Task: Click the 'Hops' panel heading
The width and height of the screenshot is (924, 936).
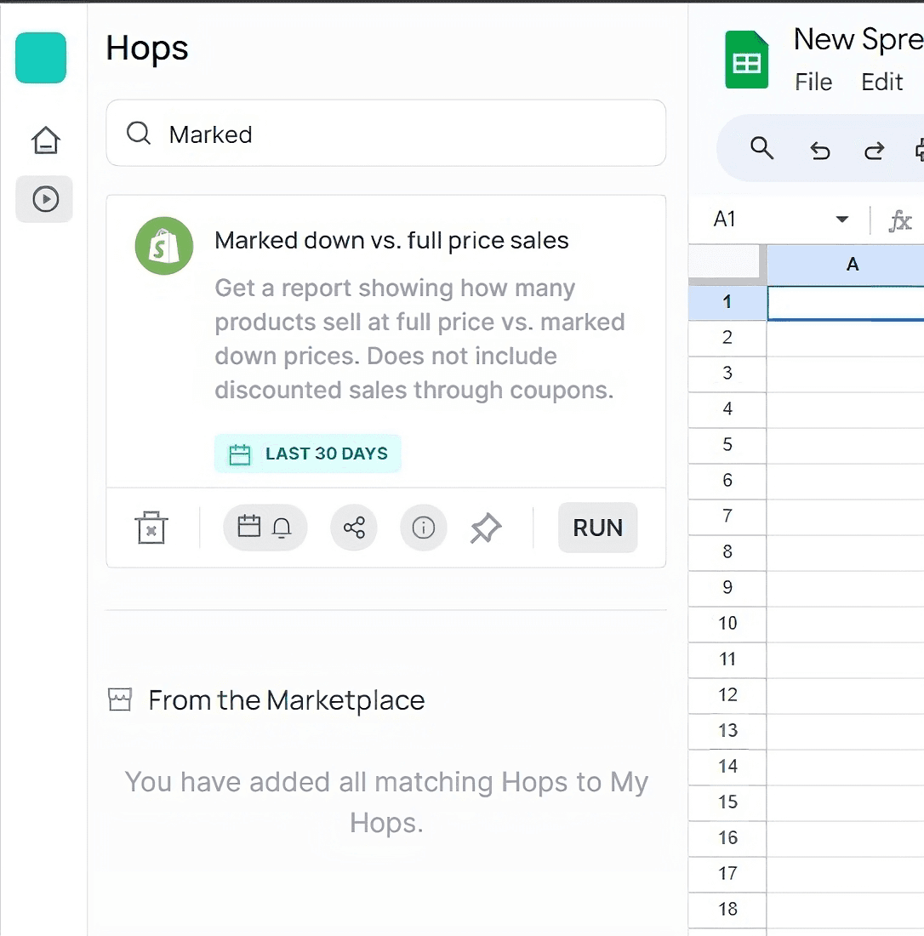Action: (147, 49)
